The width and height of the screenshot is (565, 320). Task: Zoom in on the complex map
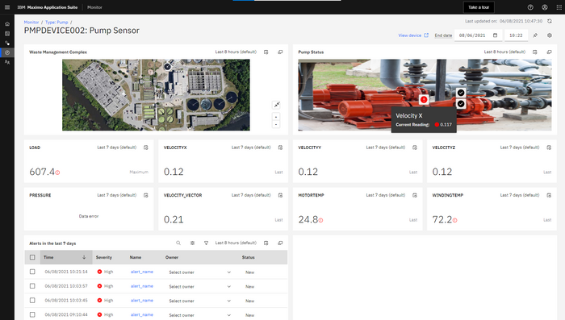(276, 117)
